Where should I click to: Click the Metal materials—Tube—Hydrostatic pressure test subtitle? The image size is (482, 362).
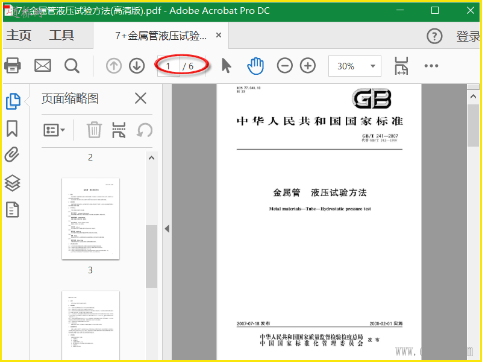pyautogui.click(x=320, y=209)
